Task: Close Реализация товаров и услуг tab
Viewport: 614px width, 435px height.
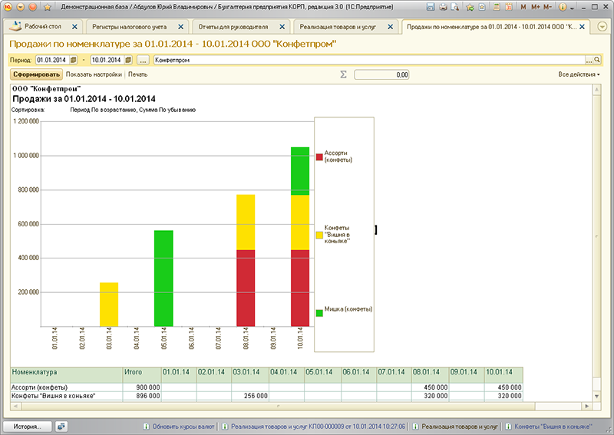Action: 390,27
